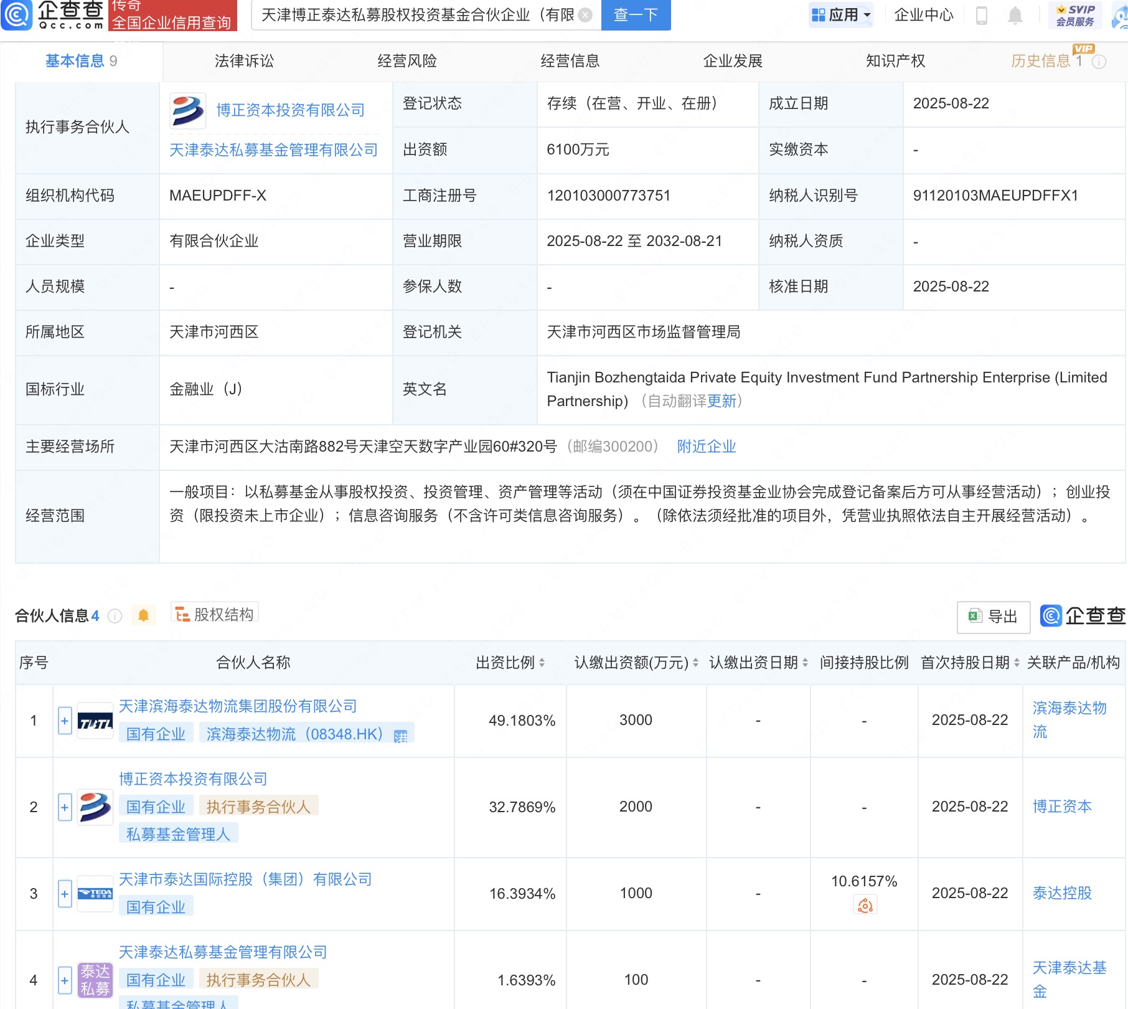Viewport: 1128px width, 1009px height.
Task: Click info icon next to 历史信息
Action: [1099, 62]
